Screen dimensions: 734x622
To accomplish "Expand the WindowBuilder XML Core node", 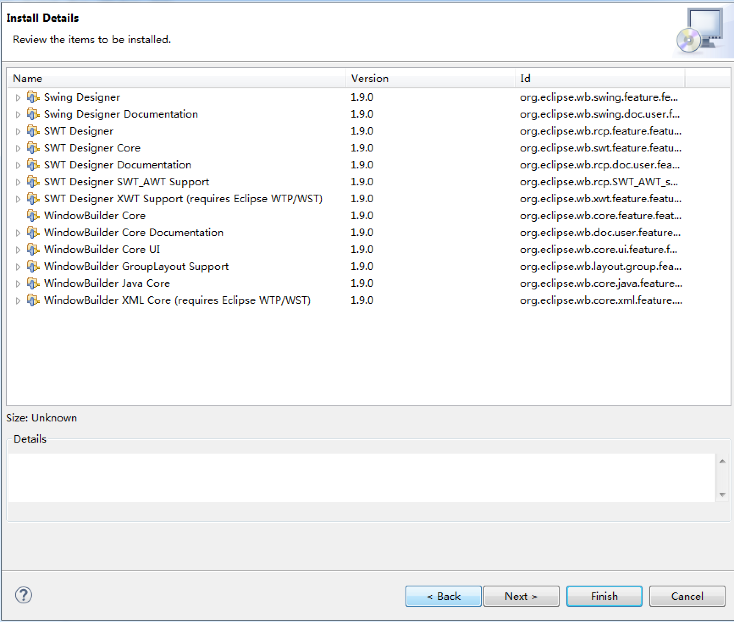I will (x=18, y=301).
